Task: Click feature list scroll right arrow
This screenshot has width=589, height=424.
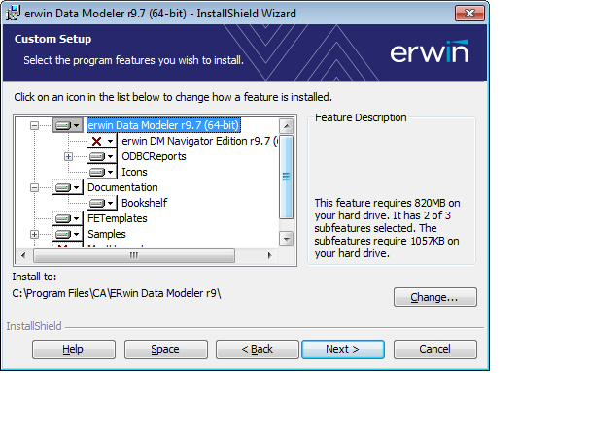Action: [x=269, y=256]
